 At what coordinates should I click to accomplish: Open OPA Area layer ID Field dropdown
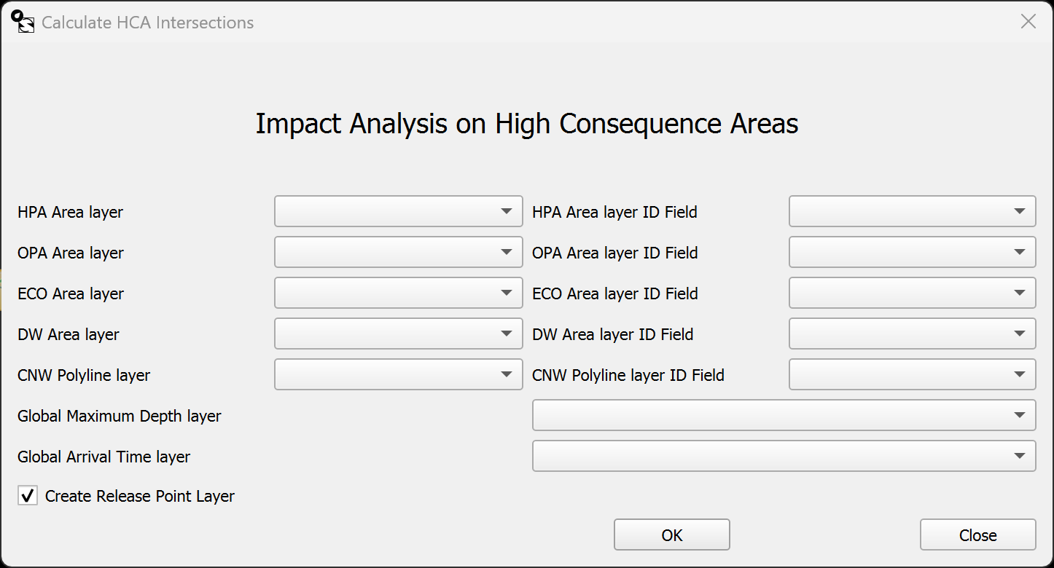[x=912, y=252]
